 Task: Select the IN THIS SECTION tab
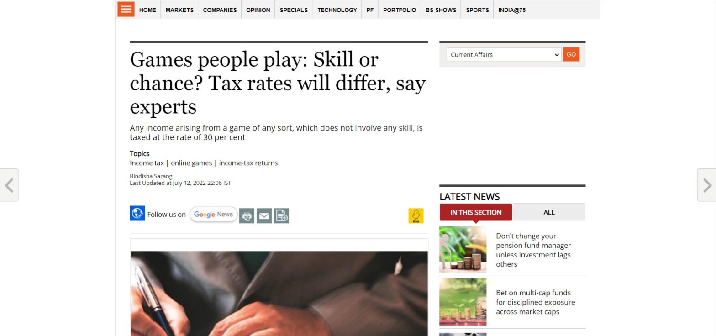pyautogui.click(x=476, y=212)
